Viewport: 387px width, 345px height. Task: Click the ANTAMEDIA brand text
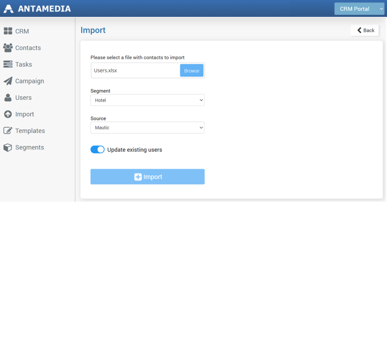coord(45,9)
